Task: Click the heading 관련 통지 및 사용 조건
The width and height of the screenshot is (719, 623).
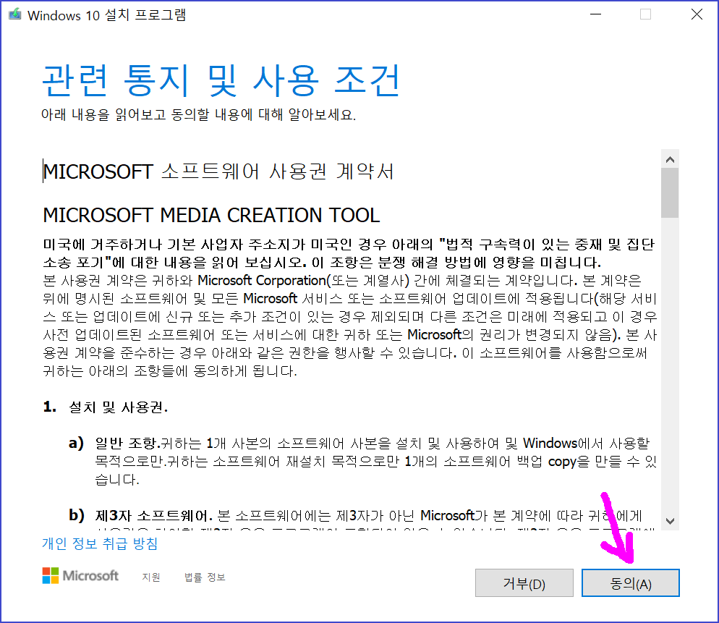Action: tap(221, 81)
